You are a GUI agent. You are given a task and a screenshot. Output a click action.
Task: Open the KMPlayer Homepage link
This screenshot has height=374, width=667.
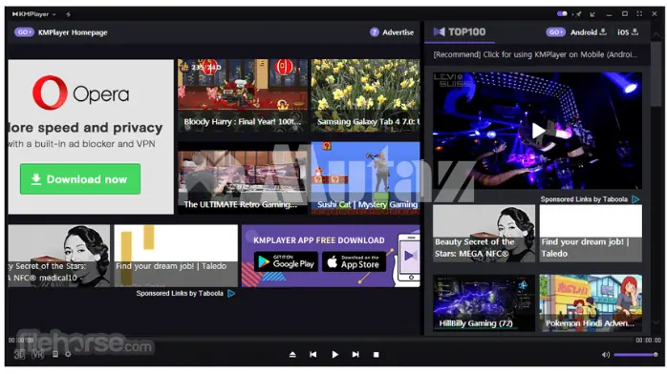(73, 32)
